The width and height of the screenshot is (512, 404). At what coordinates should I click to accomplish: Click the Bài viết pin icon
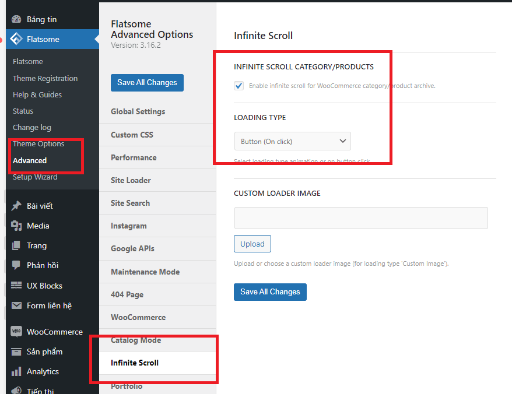tap(16, 206)
